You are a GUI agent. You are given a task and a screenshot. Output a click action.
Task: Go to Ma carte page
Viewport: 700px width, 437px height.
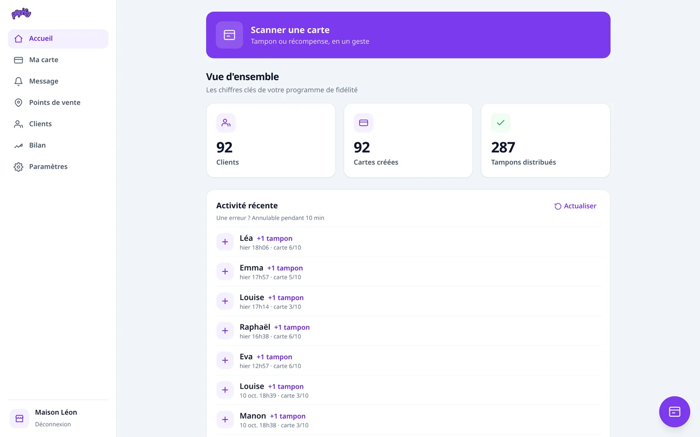click(58, 60)
